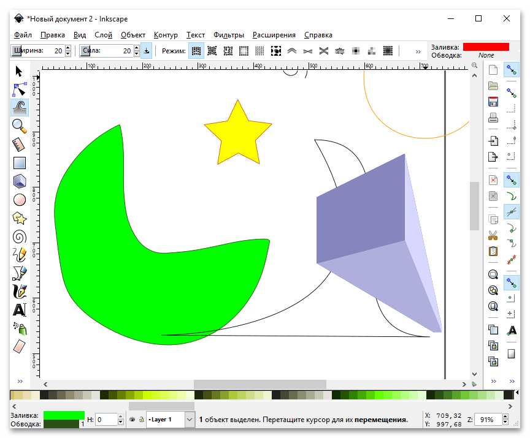Click the scissors Cut icon

(493, 235)
